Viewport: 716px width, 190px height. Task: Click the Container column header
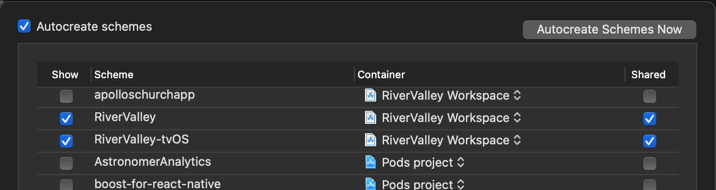coord(381,75)
